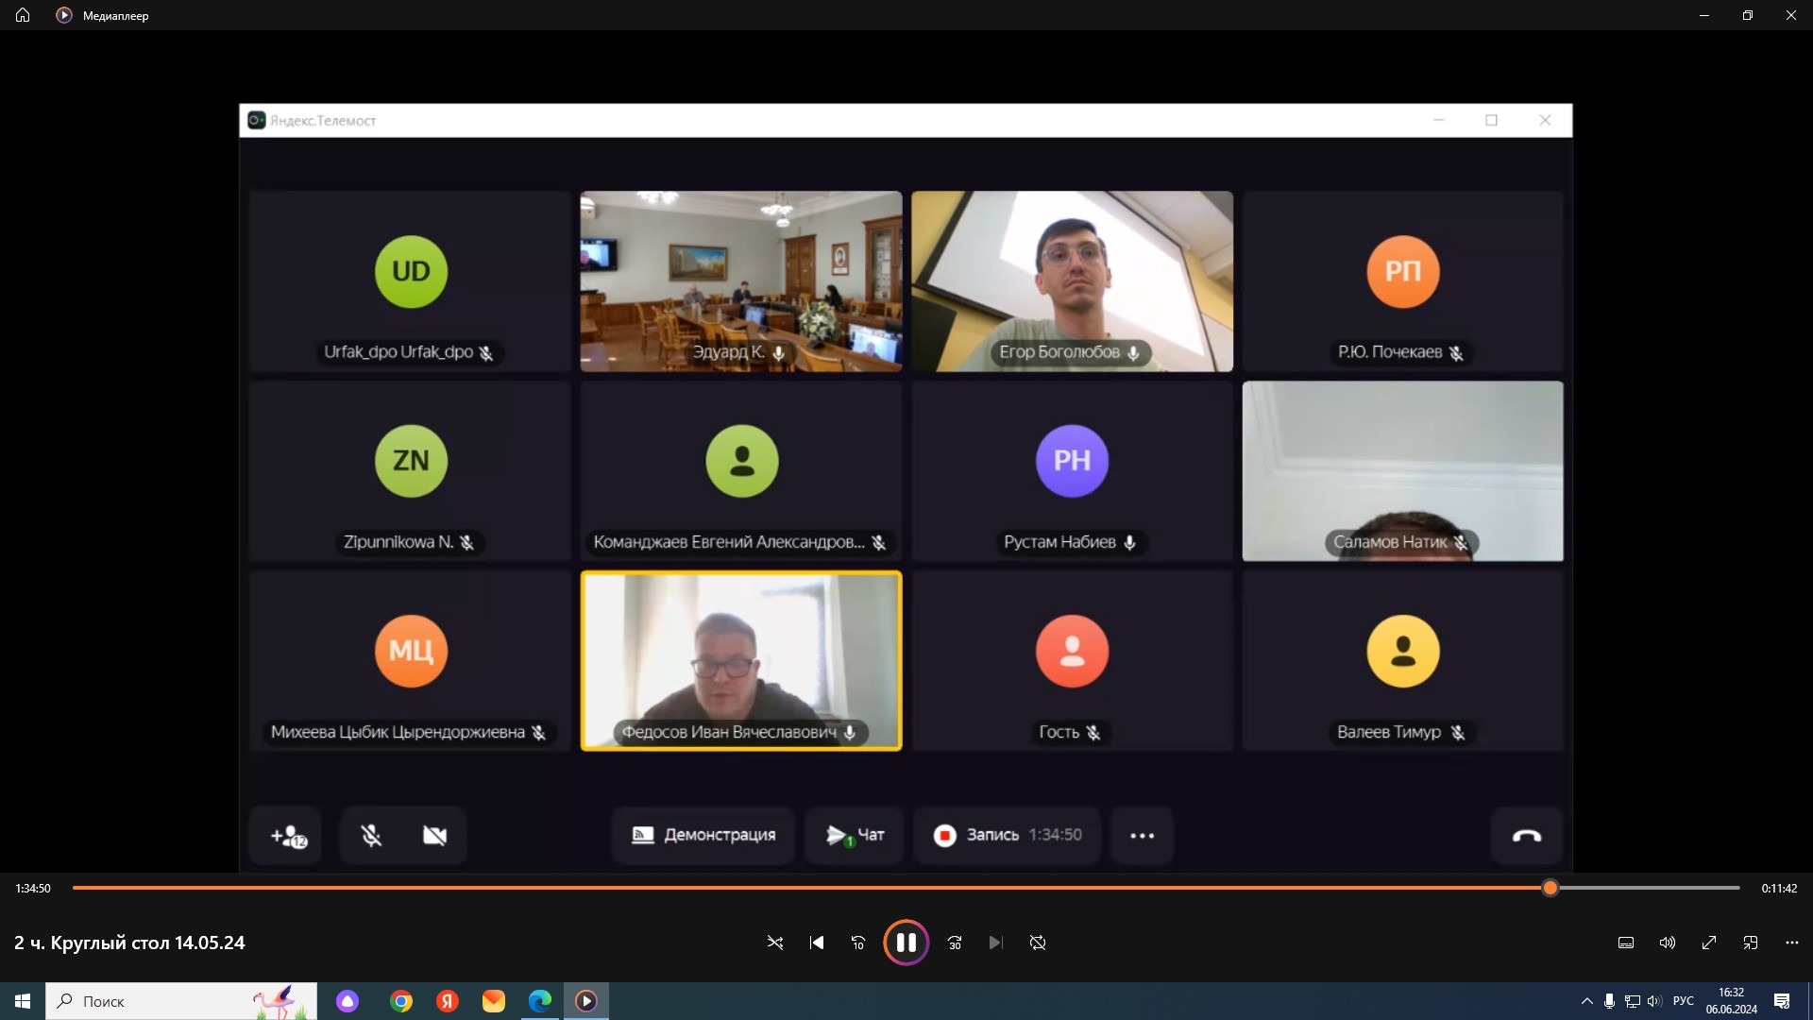Image resolution: width=1813 pixels, height=1020 pixels.
Task: Switch player to full screen
Action: [1709, 943]
